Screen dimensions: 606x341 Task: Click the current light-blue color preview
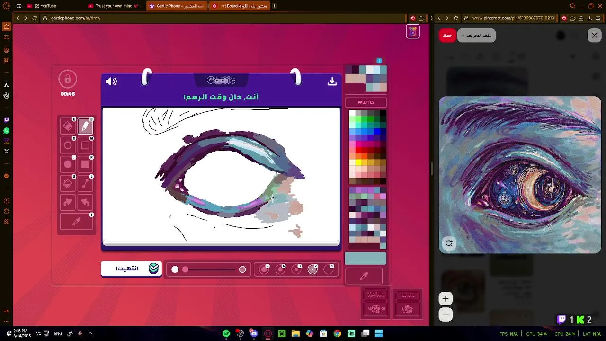tap(365, 259)
